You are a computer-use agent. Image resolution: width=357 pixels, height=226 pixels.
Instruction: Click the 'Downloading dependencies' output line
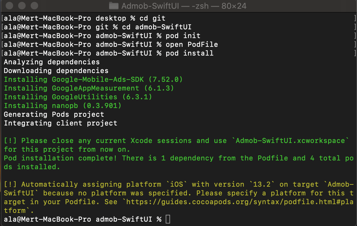56,71
